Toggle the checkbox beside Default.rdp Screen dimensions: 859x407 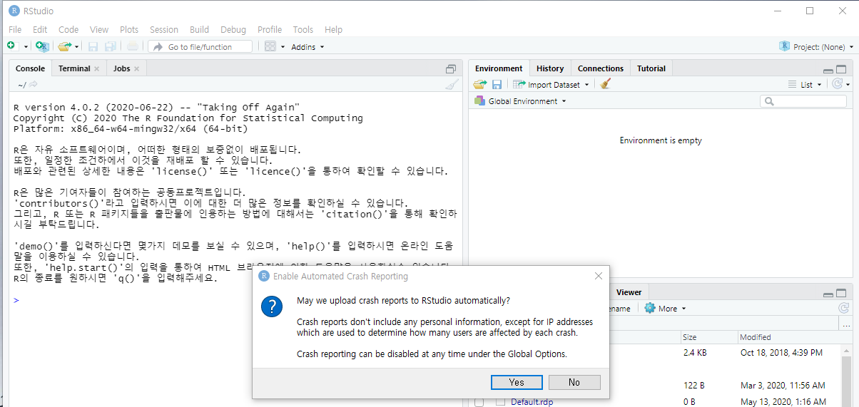click(x=479, y=402)
